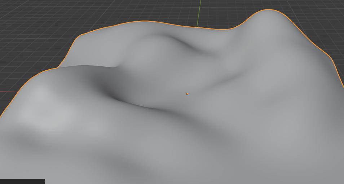
Task: Click the grid floor right of the green axis
Action: 224,14
